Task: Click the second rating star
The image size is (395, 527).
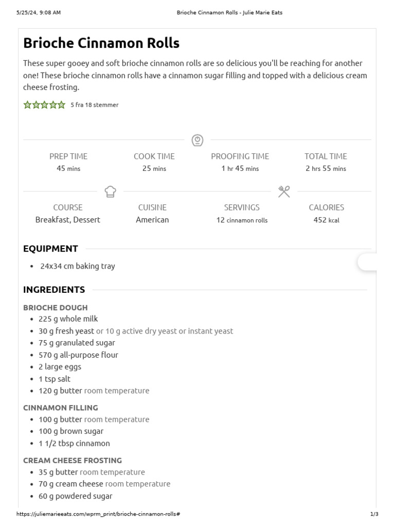Action: [x=36, y=105]
